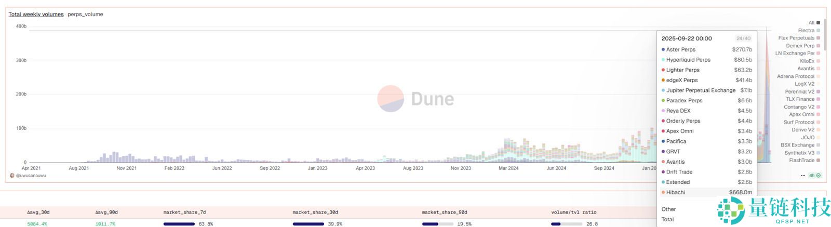Open the Total weekly volumes title link

click(x=36, y=14)
